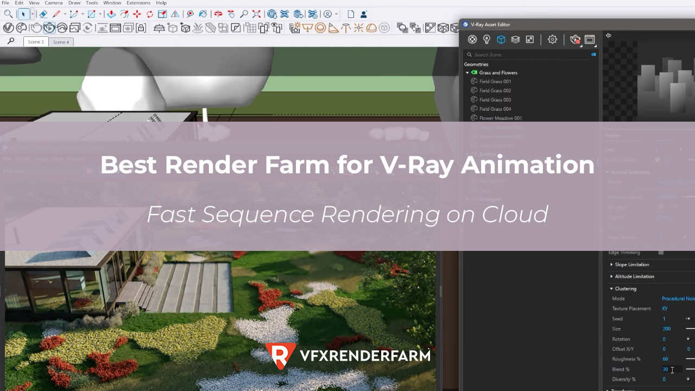Open Asset Editor settings gear
This screenshot has width=695, height=391.
[552, 39]
